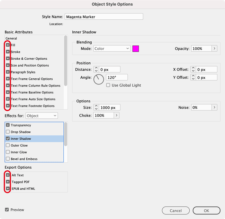Select Transparency in effects list
This screenshot has width=225, height=219.
pyautogui.click(x=21, y=125)
